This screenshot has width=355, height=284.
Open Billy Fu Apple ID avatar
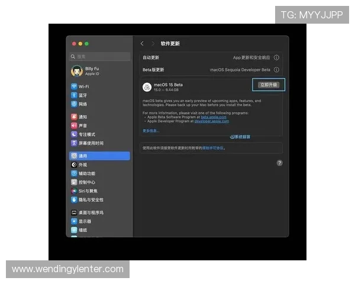coord(77,71)
